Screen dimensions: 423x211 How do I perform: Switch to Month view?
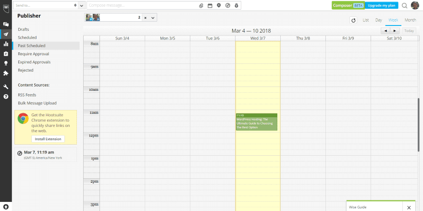410,20
